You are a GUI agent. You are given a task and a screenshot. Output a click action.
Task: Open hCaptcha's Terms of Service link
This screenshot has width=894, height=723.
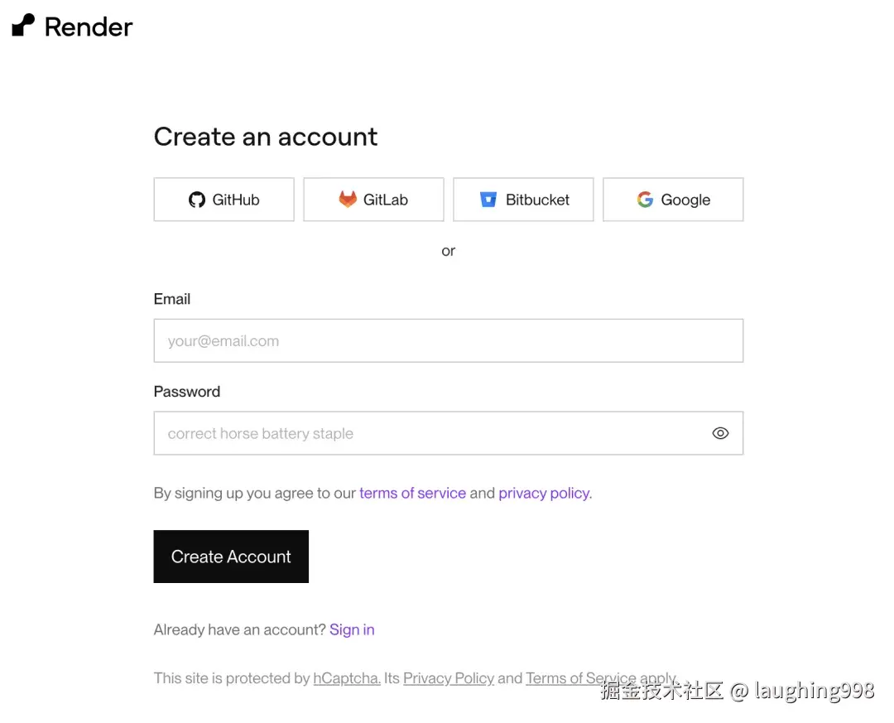(581, 678)
